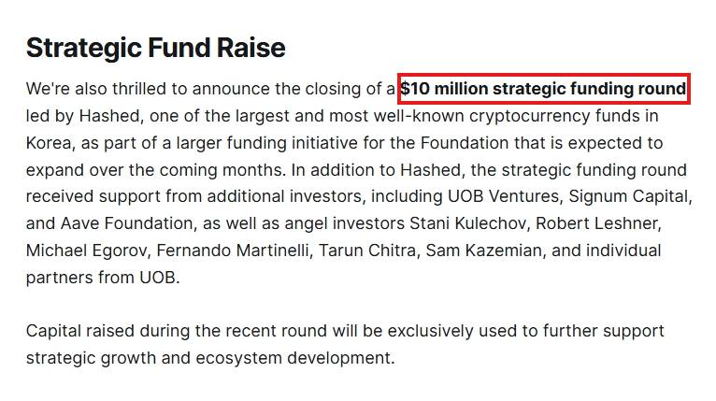The height and width of the screenshot is (401, 716).
Task: Click the red-boxed $10 million strategic funding round text
Action: [543, 89]
